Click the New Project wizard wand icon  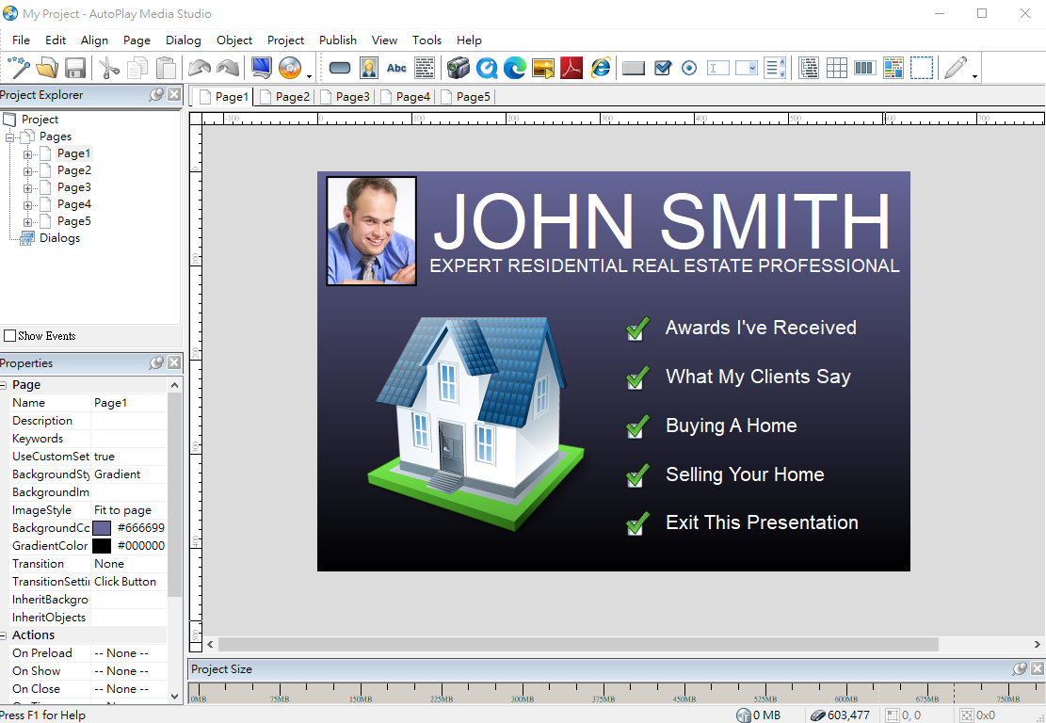19,68
